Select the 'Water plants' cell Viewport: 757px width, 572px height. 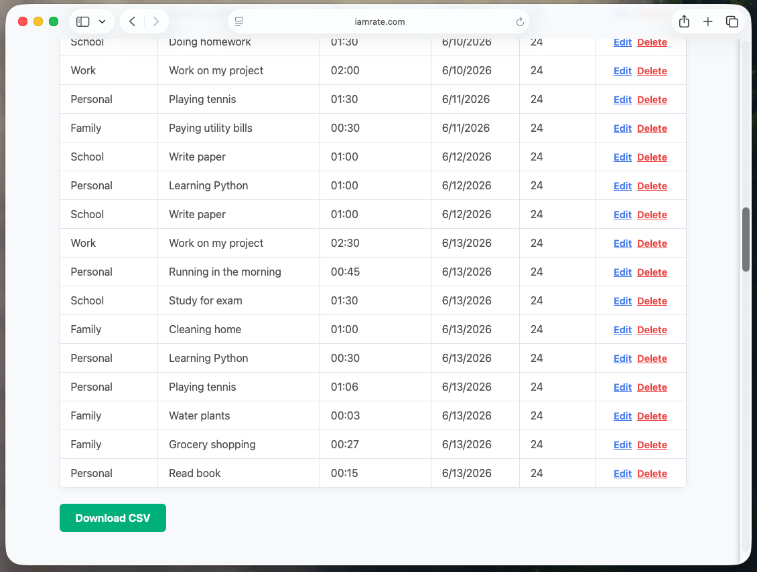pos(239,415)
